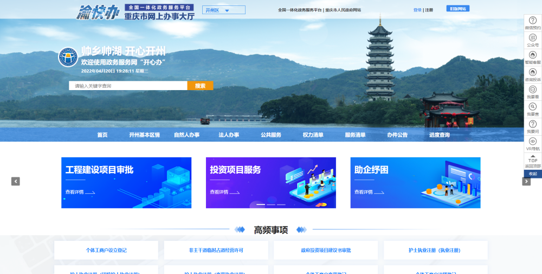Open the 微信预约 sidebar icon
Screen dimensions: 542x274
[532, 23]
